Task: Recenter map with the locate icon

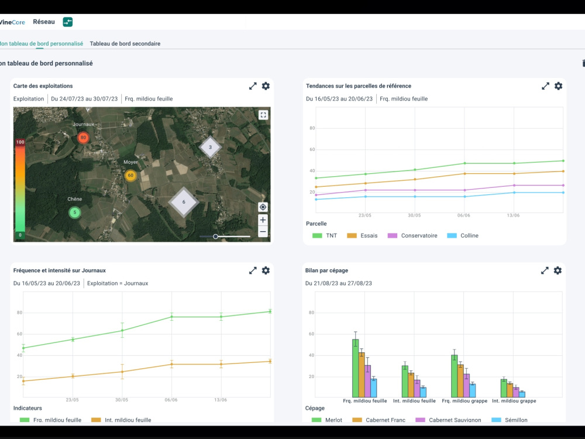Action: tap(263, 207)
